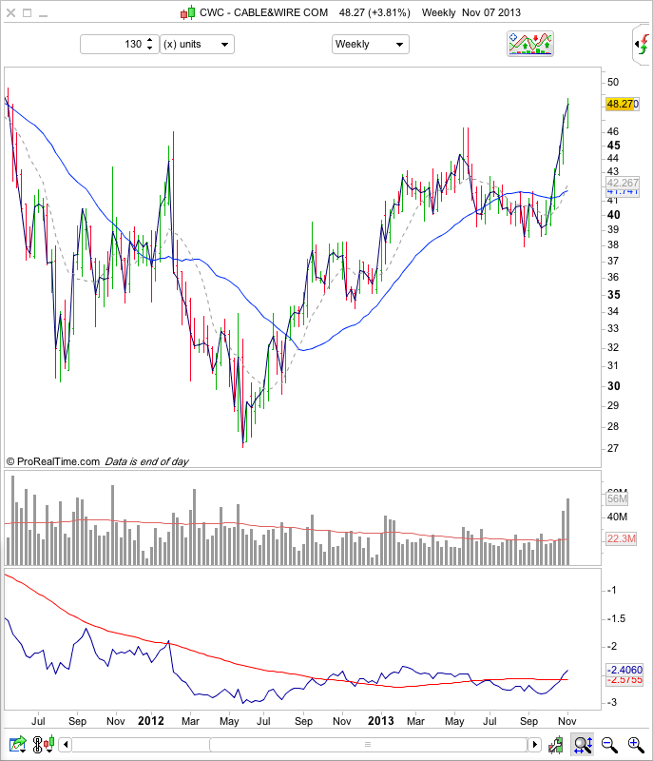Click the 30 price axis label
Image resolution: width=653 pixels, height=761 pixels.
pos(613,386)
